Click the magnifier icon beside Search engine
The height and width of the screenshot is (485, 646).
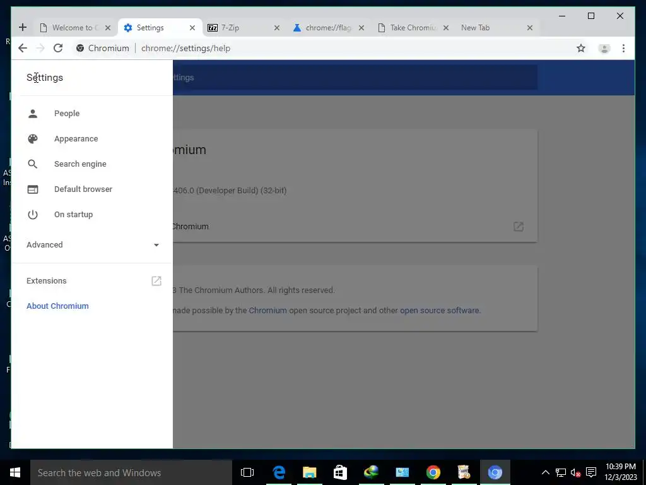[x=33, y=164]
